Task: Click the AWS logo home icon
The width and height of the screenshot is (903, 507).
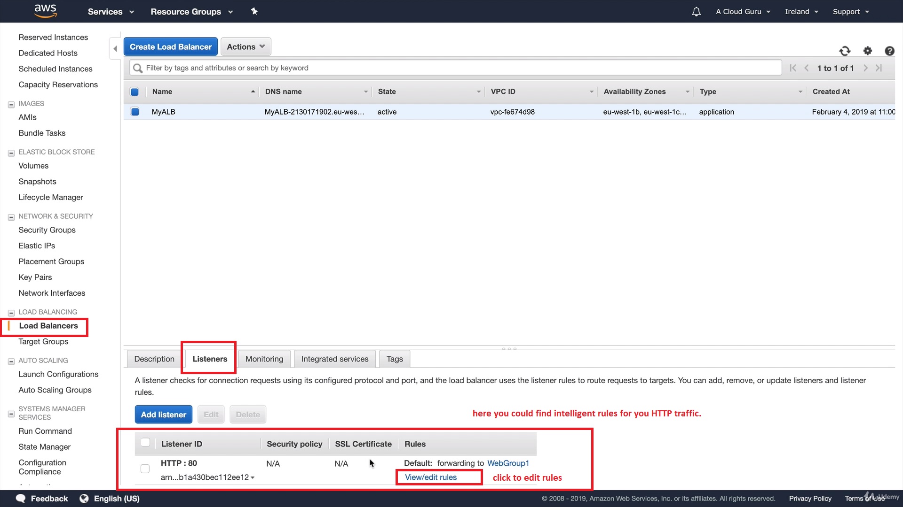Action: (x=46, y=11)
